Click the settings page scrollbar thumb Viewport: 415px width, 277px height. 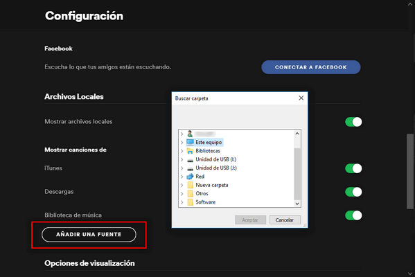tap(410, 172)
